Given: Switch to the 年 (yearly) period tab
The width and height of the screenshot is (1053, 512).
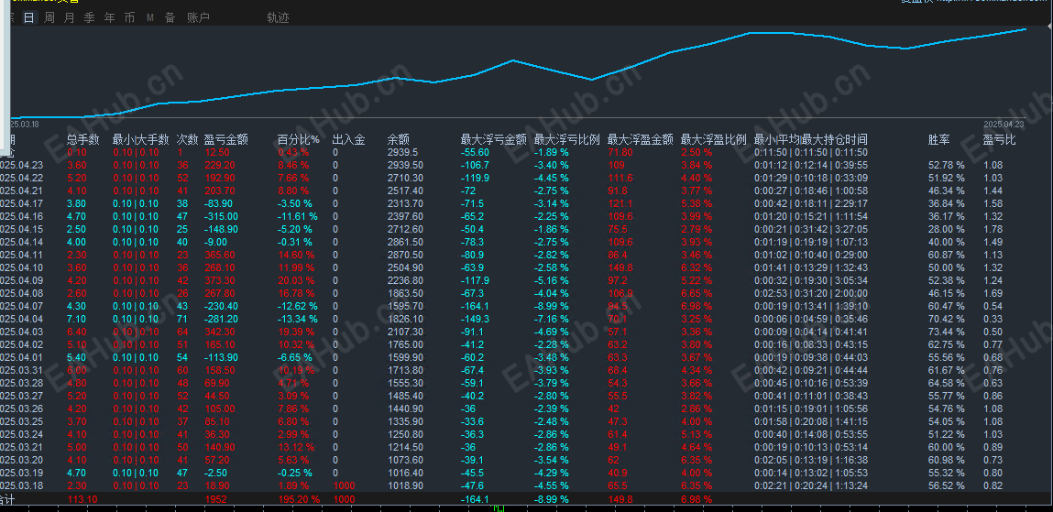Looking at the screenshot, I should tap(109, 18).
